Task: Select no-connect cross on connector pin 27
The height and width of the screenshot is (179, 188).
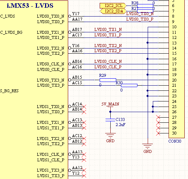Action: (x=158, y=117)
